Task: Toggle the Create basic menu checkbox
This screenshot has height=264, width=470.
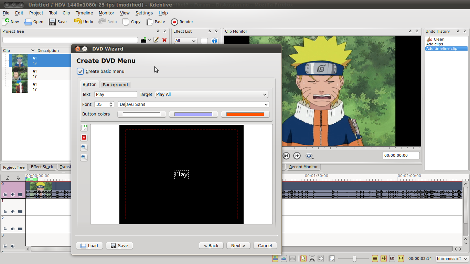Action: pyautogui.click(x=80, y=71)
